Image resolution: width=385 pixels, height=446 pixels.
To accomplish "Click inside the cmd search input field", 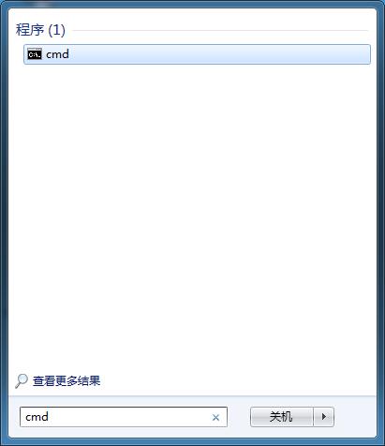I will coord(124,417).
